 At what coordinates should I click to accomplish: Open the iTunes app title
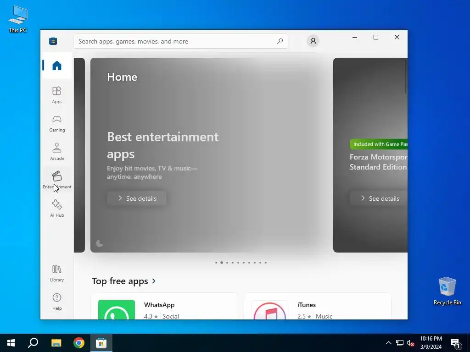[306, 305]
